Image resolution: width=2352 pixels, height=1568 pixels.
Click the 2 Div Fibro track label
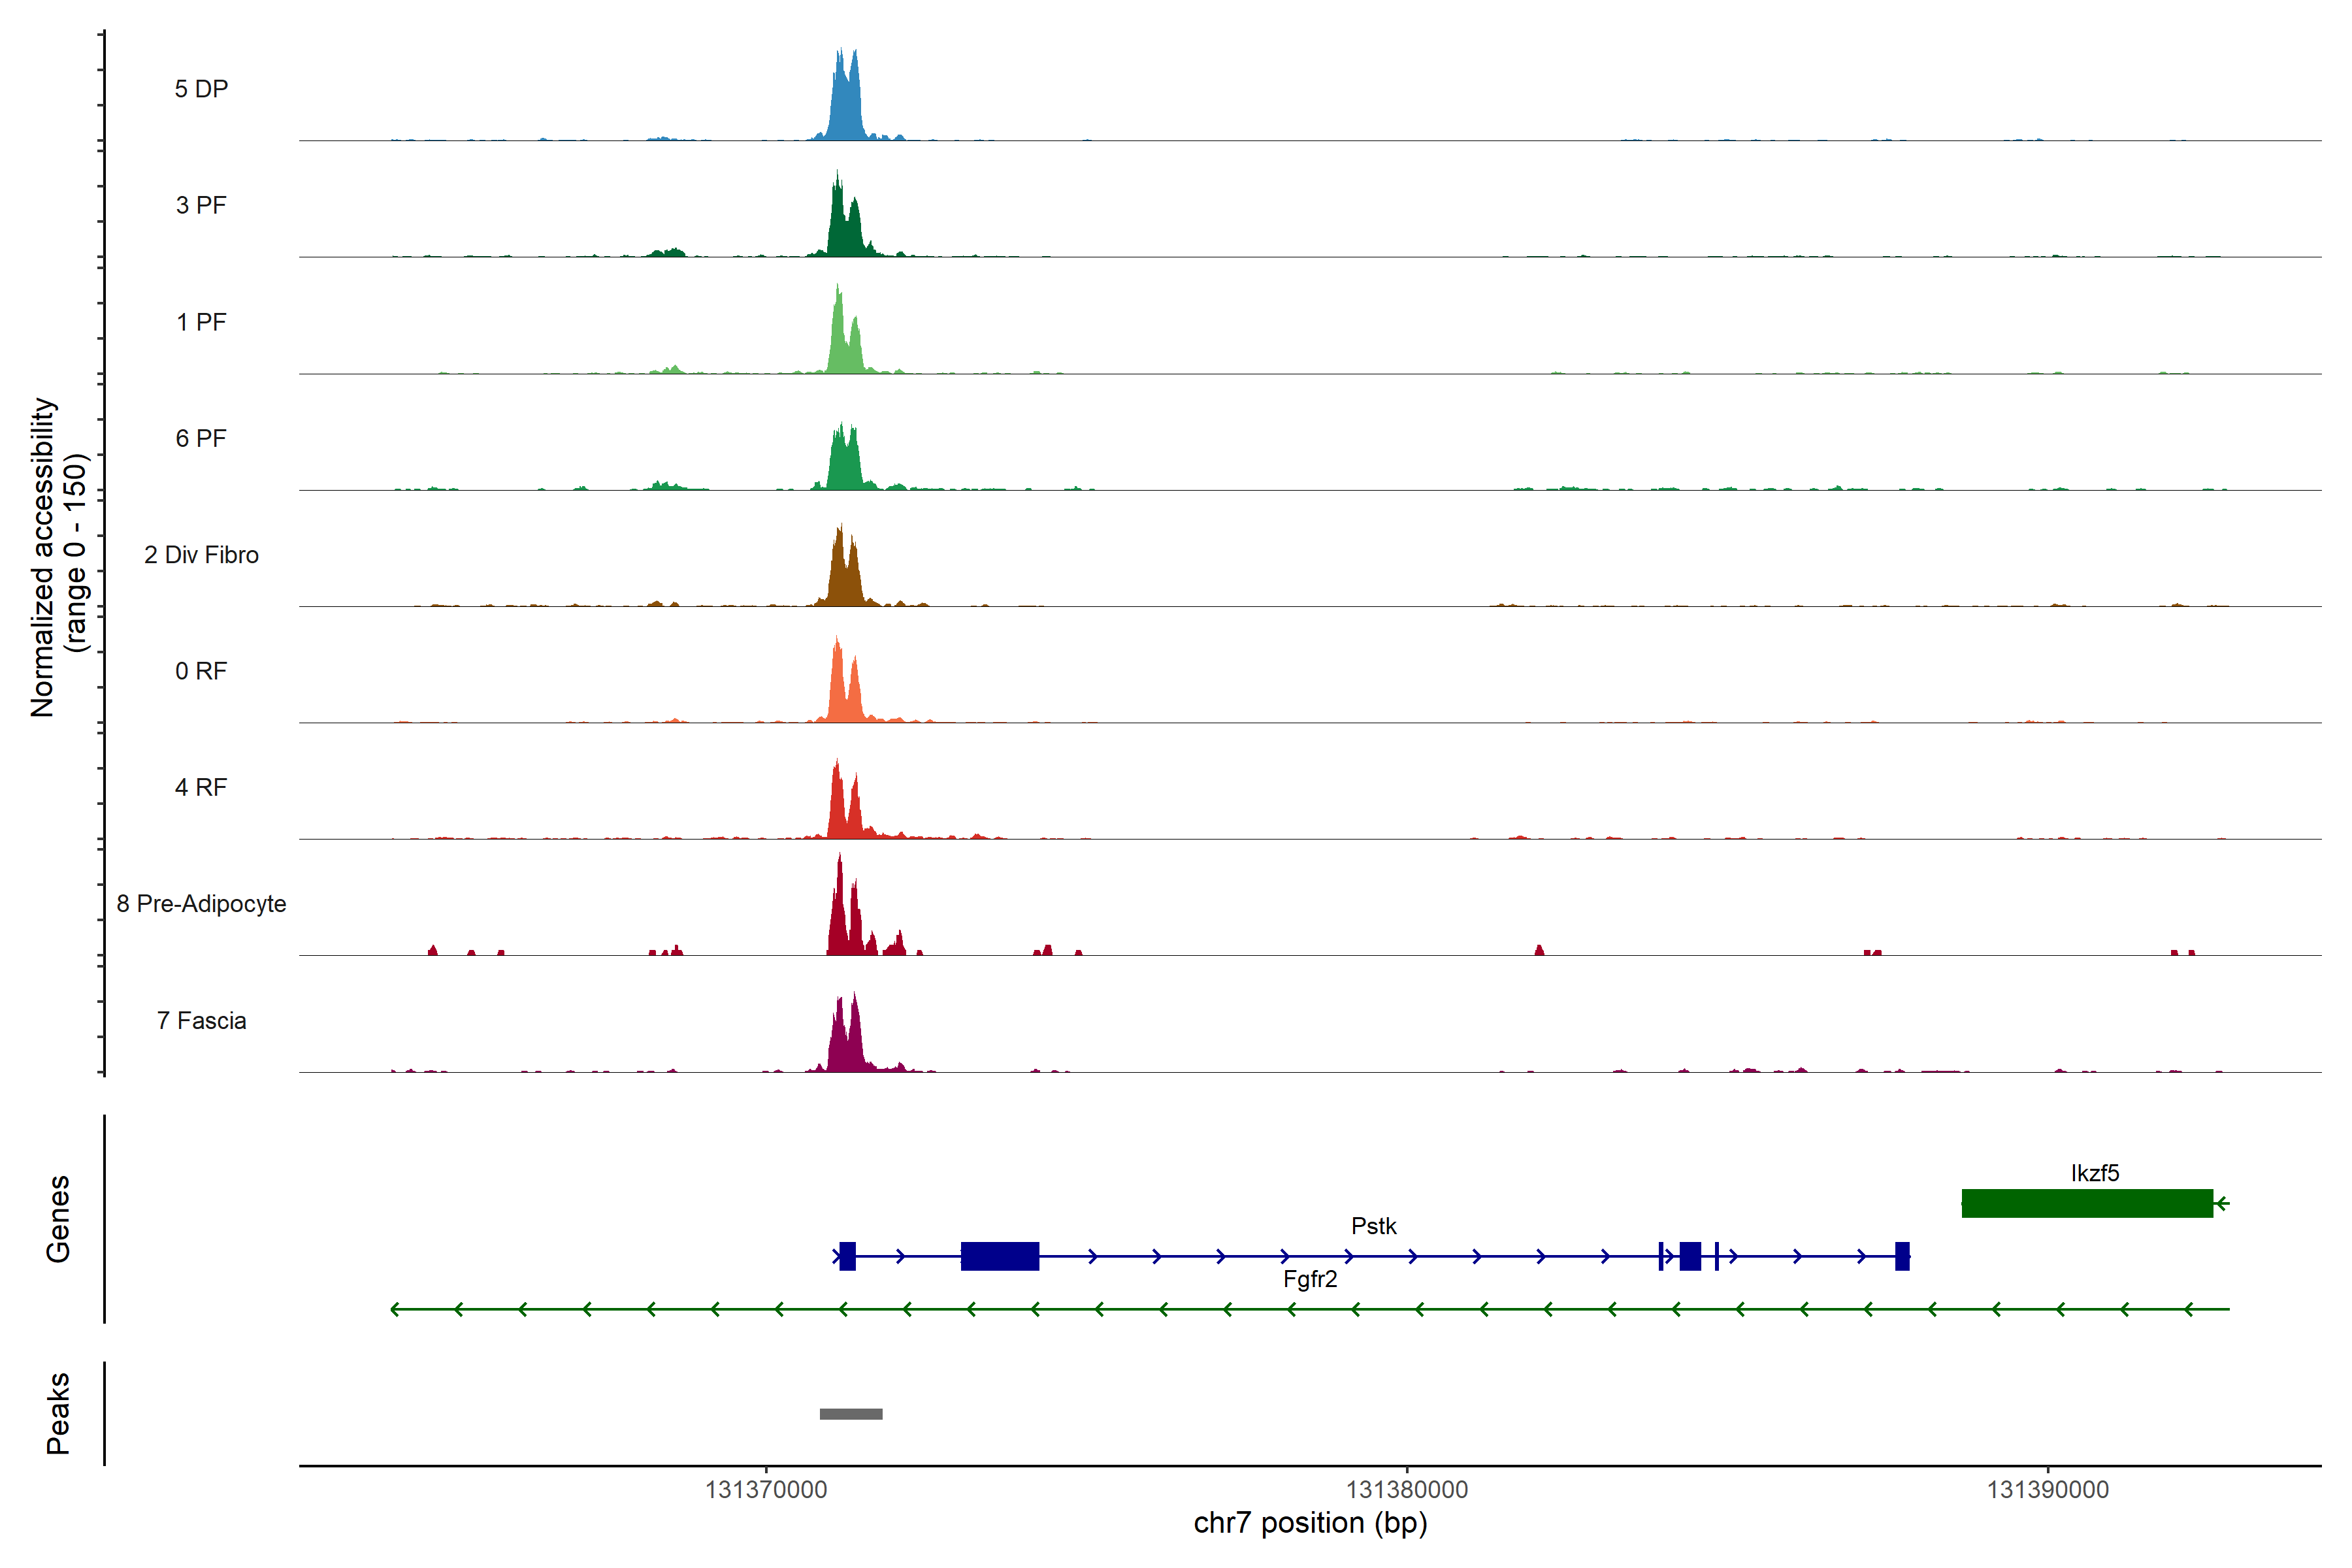pyautogui.click(x=201, y=555)
